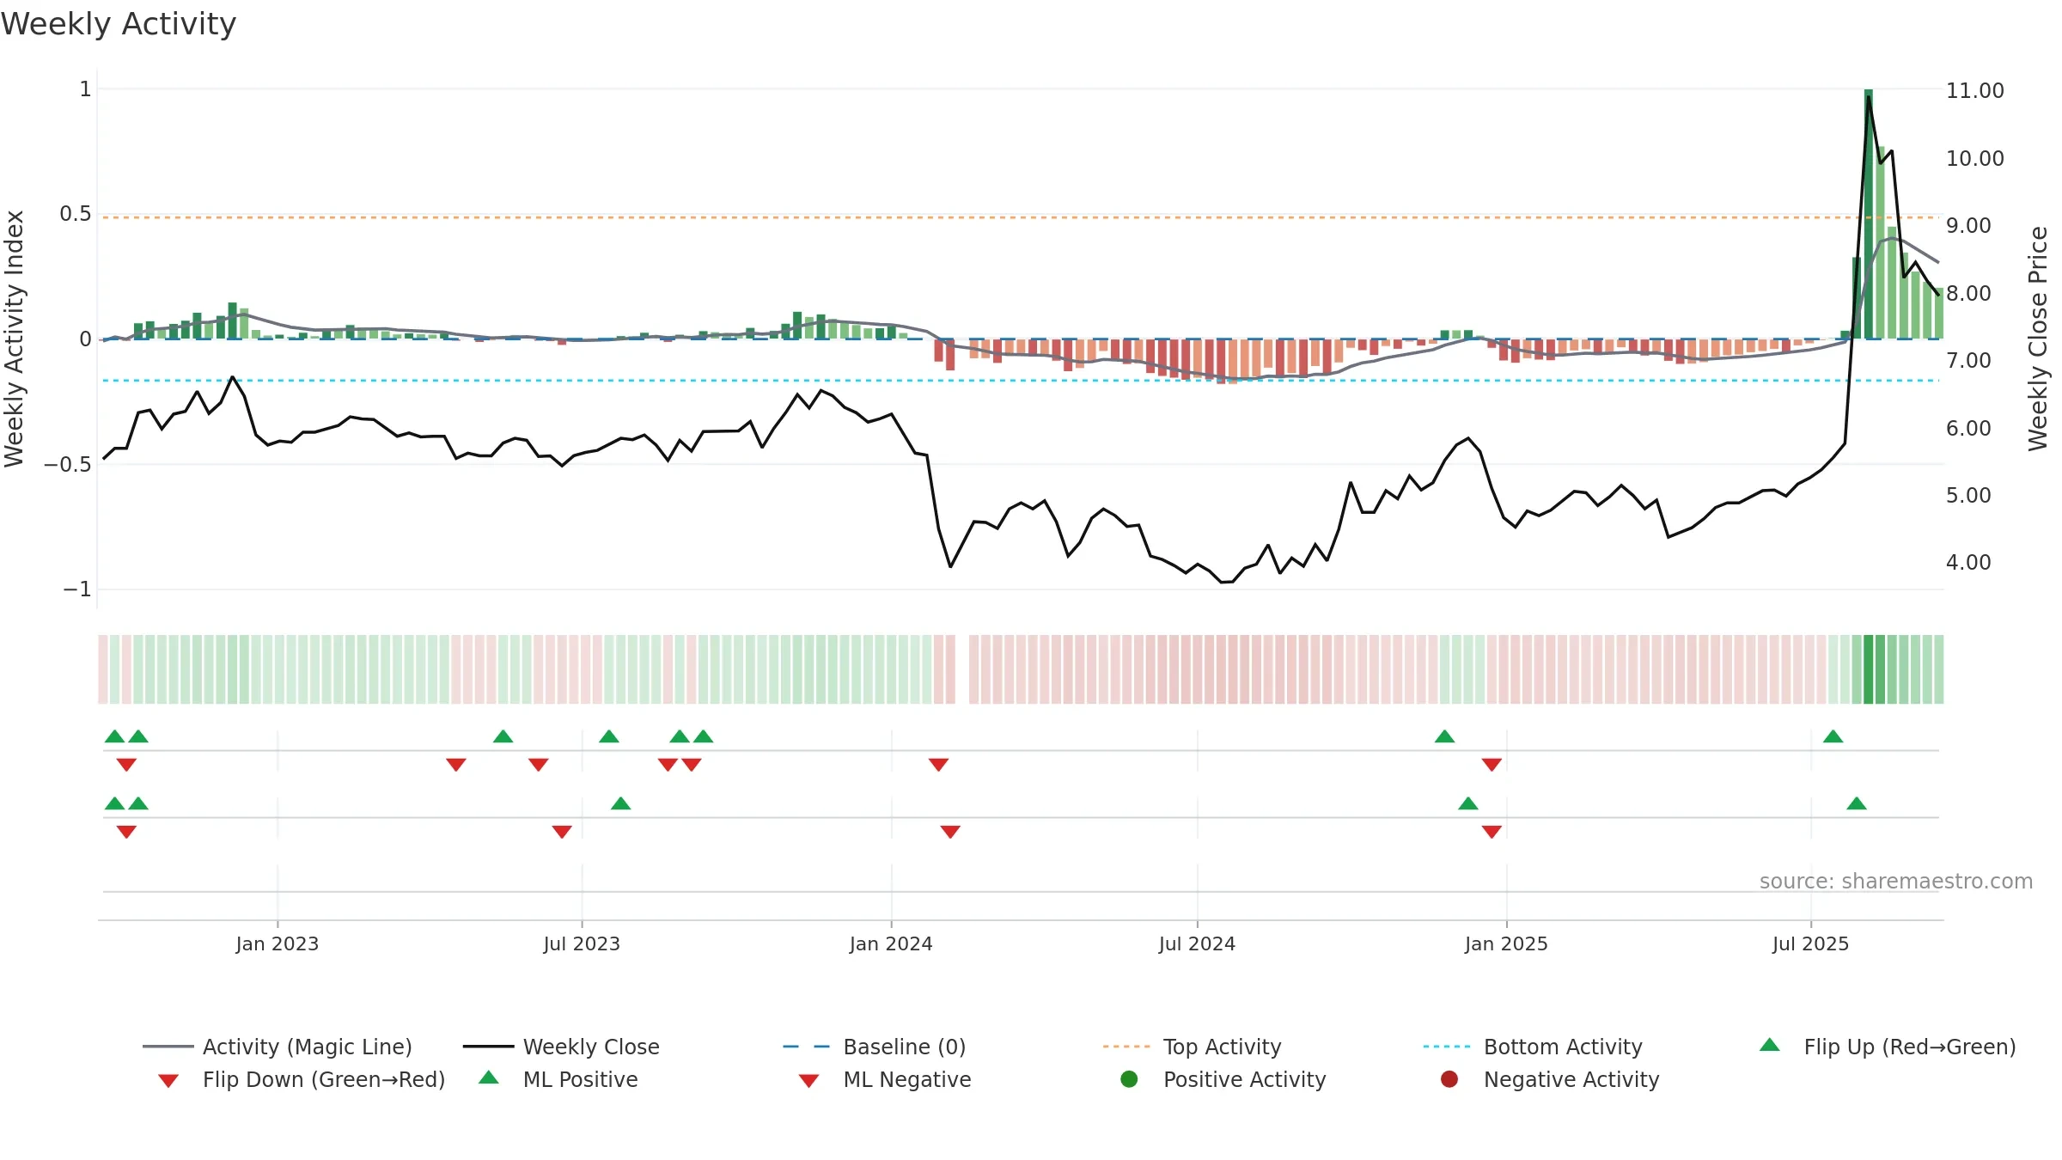Click the 4.00 price axis label

click(x=1968, y=562)
